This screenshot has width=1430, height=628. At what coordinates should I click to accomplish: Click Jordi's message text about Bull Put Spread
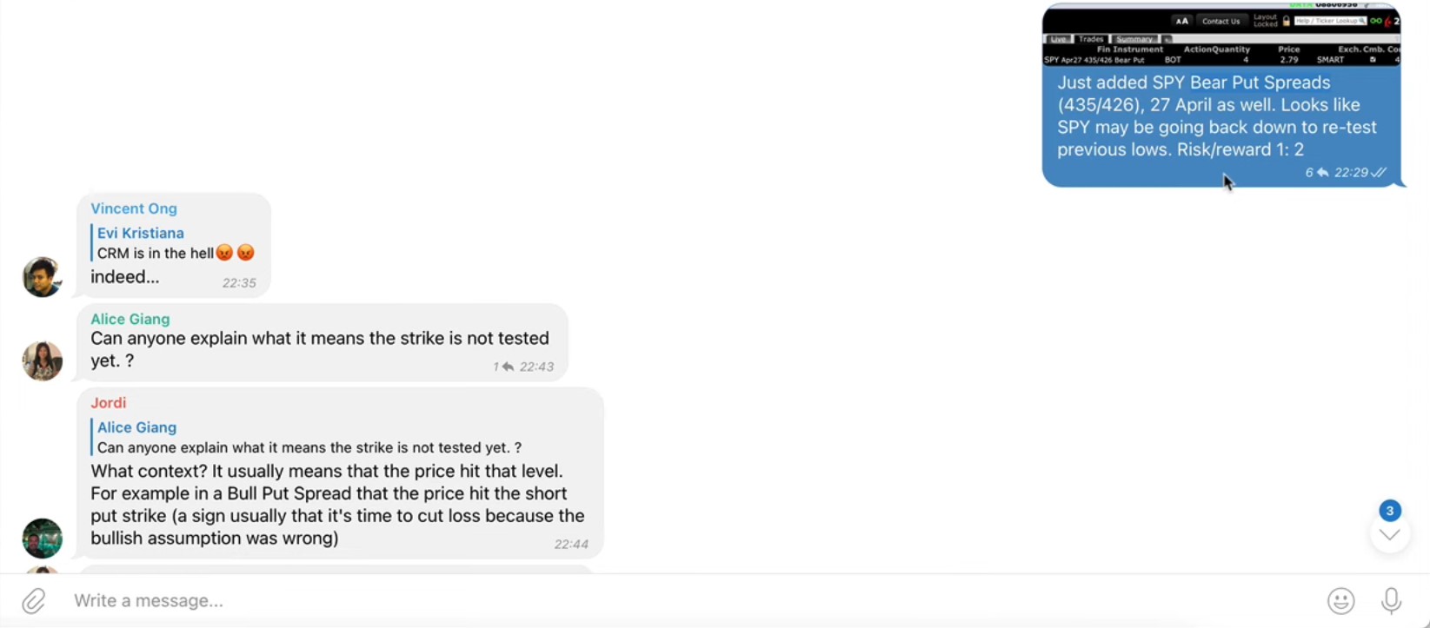(337, 505)
